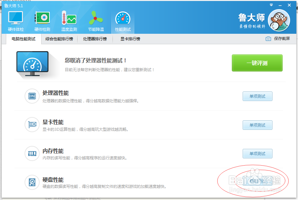This screenshot has height=200, width=298.
Task: Close the 鲁大师 window
Action: tap(289, 5)
